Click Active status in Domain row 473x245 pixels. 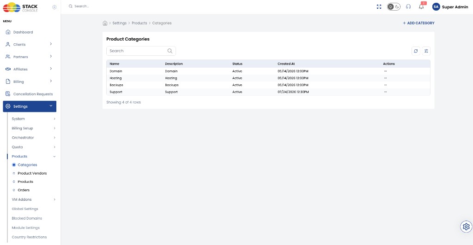point(237,71)
